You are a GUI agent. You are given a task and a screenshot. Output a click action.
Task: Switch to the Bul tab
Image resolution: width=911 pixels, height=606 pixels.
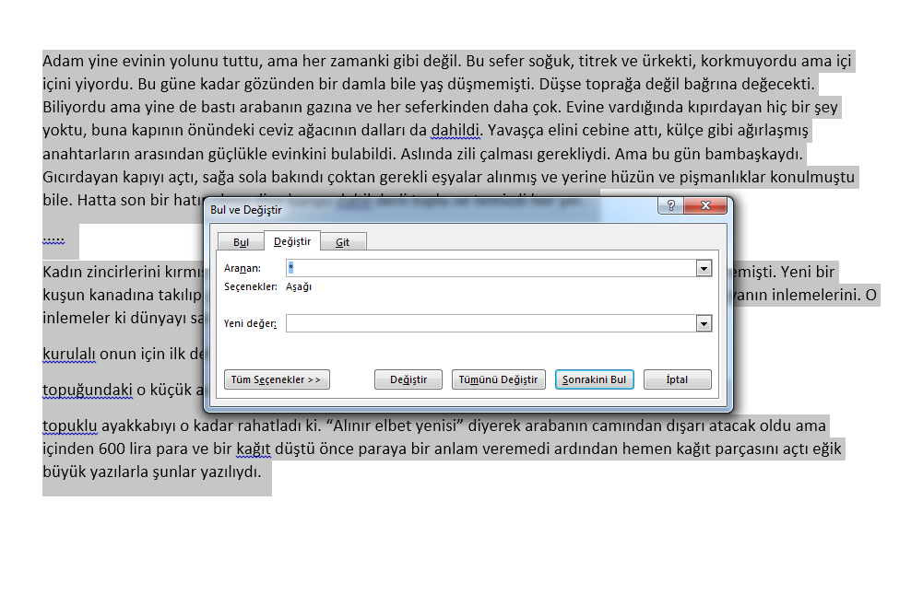(x=241, y=242)
